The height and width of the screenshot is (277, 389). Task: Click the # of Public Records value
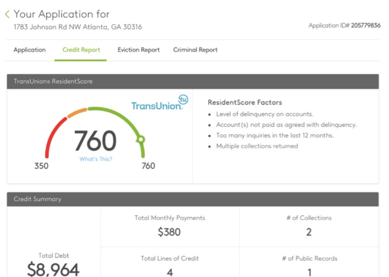click(x=309, y=273)
